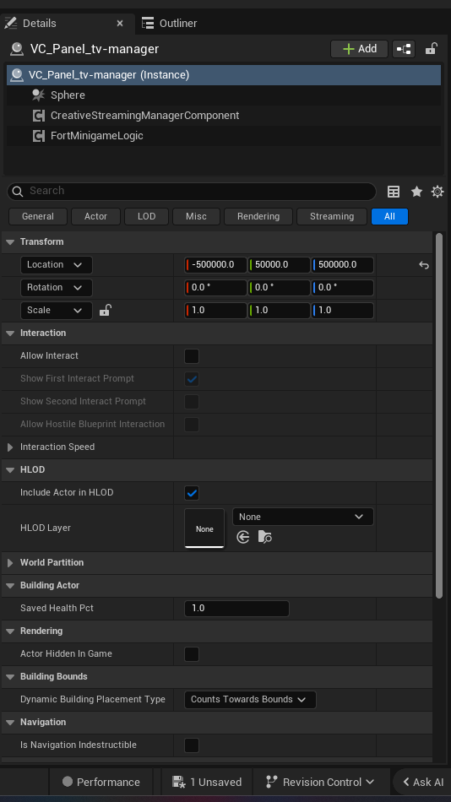The image size is (451, 802).
Task: Click the Location Z value 500000.0
Action: (x=343, y=265)
